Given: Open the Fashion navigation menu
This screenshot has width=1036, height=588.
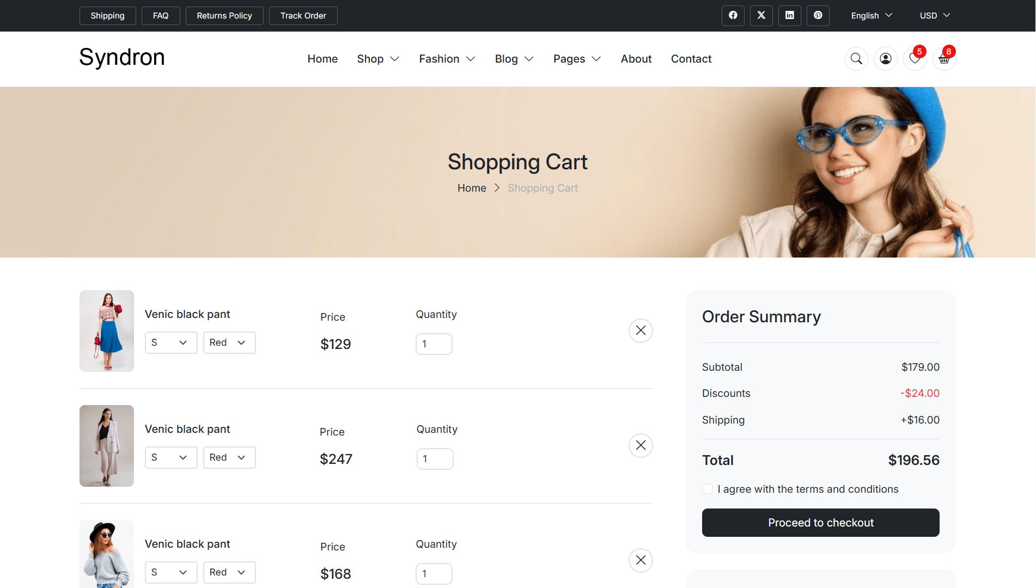Looking at the screenshot, I should [x=447, y=59].
